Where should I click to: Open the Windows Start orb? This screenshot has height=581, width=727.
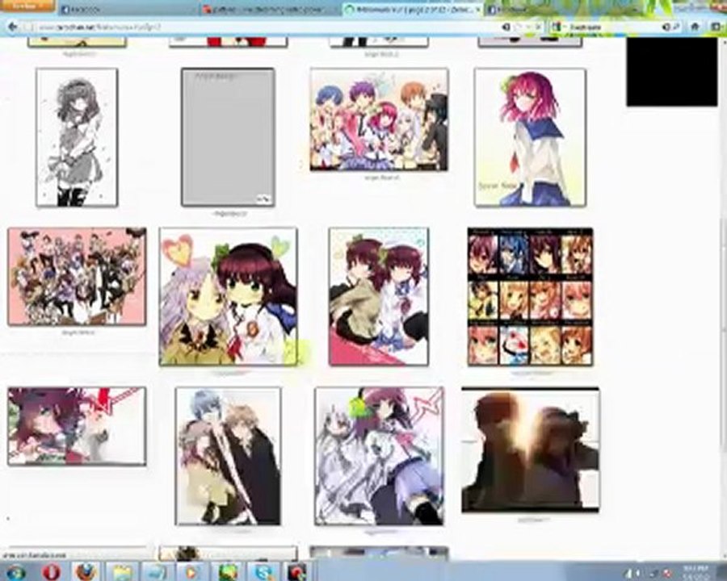click(x=15, y=572)
